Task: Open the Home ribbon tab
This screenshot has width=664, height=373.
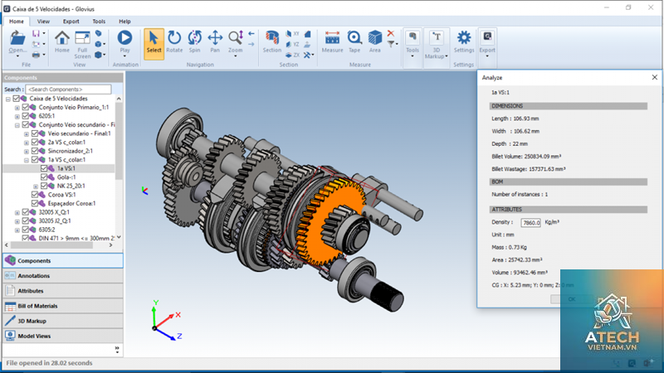Action: coord(17,22)
